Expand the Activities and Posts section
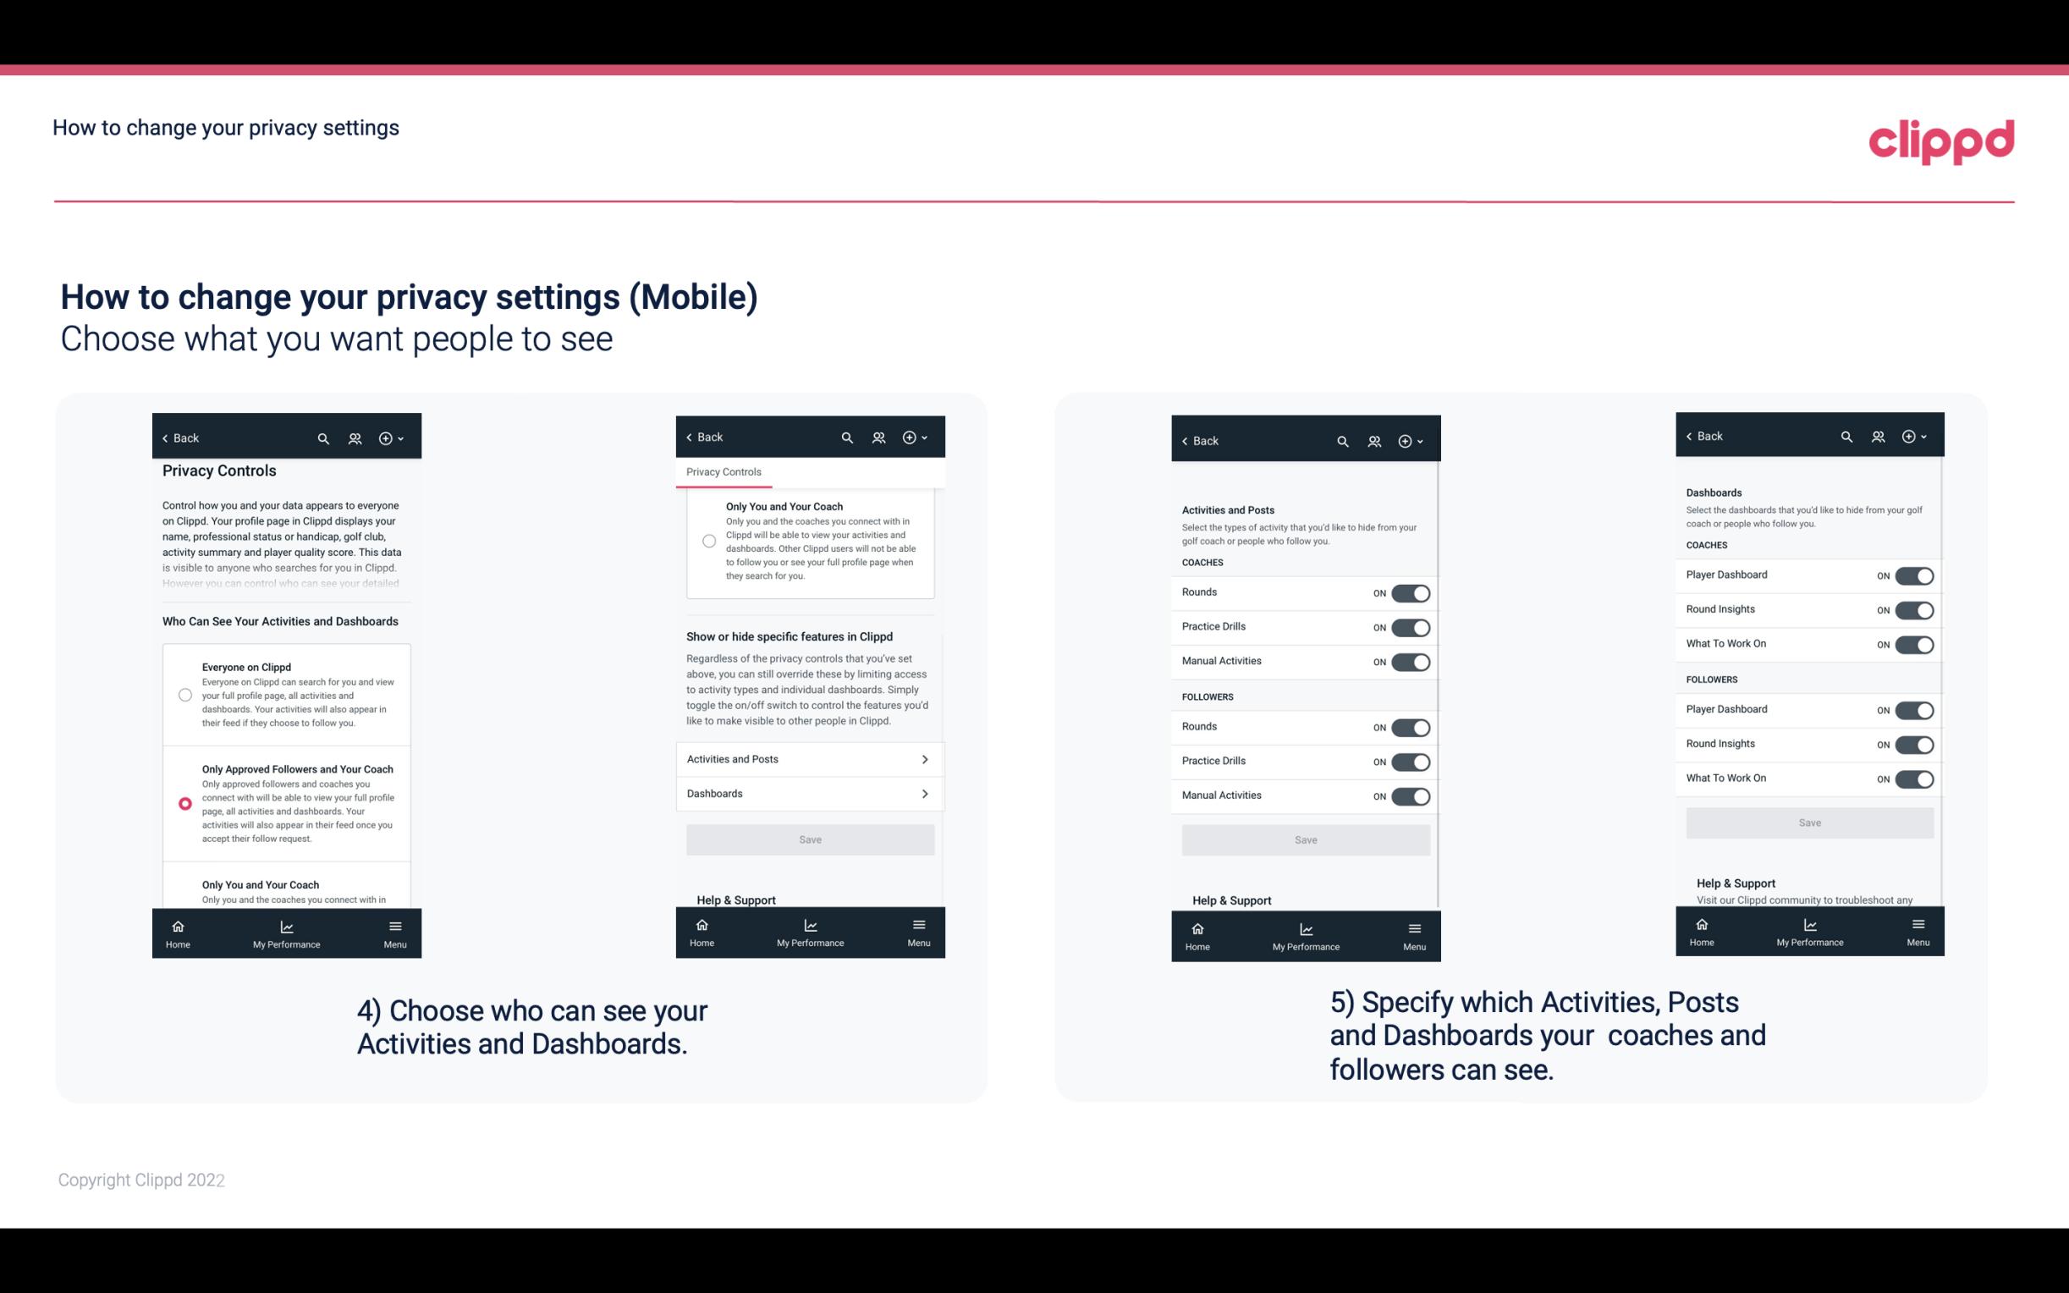Viewport: 2069px width, 1293px height. [x=809, y=760]
